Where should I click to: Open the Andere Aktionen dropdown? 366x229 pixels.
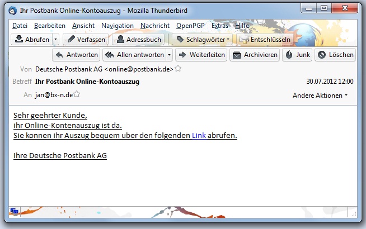pyautogui.click(x=320, y=96)
